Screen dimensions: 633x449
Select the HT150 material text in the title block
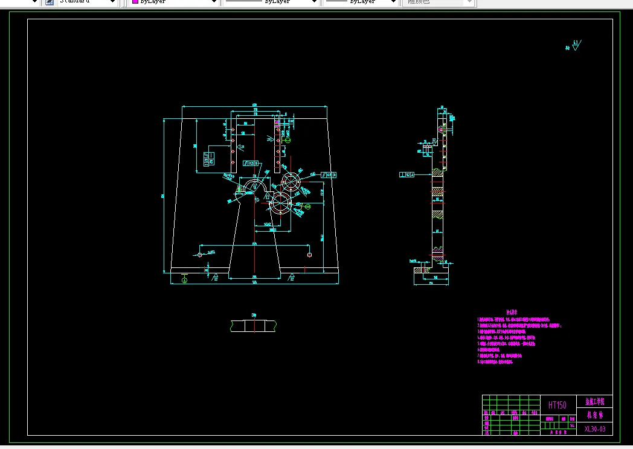(557, 405)
